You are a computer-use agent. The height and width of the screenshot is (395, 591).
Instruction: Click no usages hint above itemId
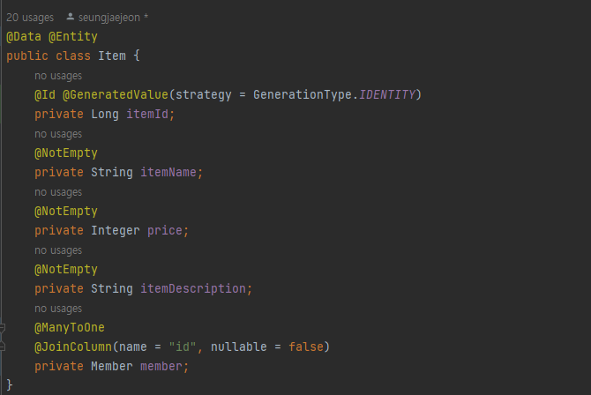pyautogui.click(x=58, y=76)
